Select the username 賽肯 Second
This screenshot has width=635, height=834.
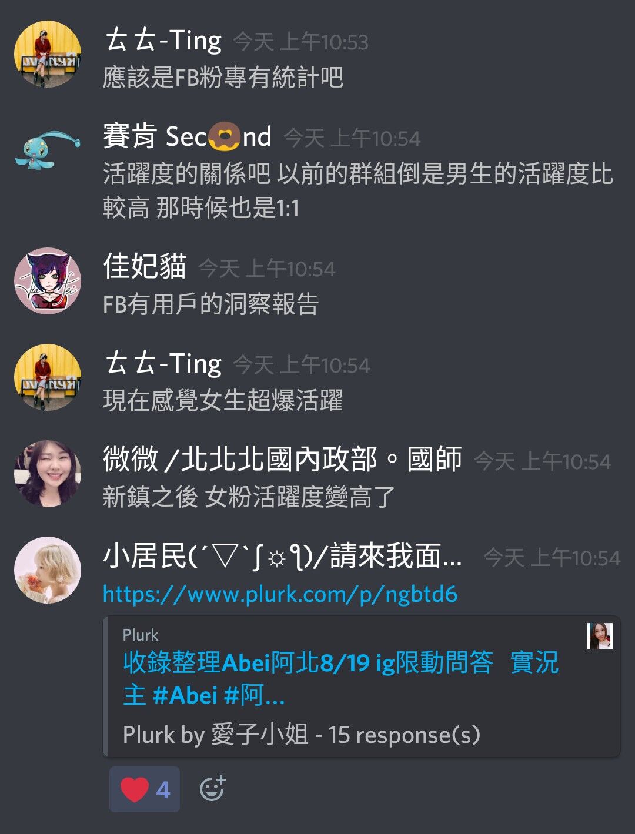188,136
